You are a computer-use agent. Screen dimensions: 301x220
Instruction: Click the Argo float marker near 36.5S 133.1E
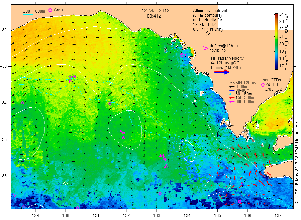160,193
